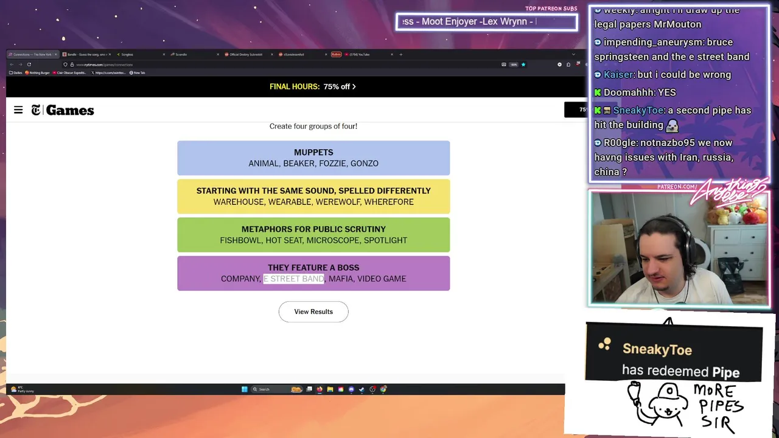Reload the page with refresh icon
Image resolution: width=779 pixels, height=438 pixels.
(29, 64)
